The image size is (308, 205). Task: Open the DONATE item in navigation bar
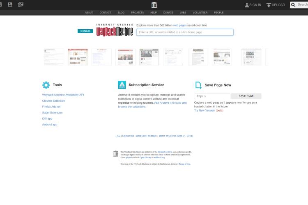point(168,13)
